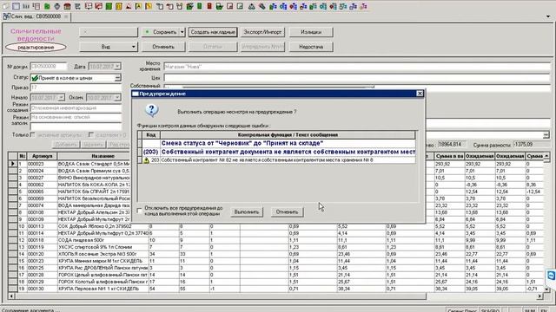
Task: Open the Начало date dropdown
Action: tap(61, 97)
